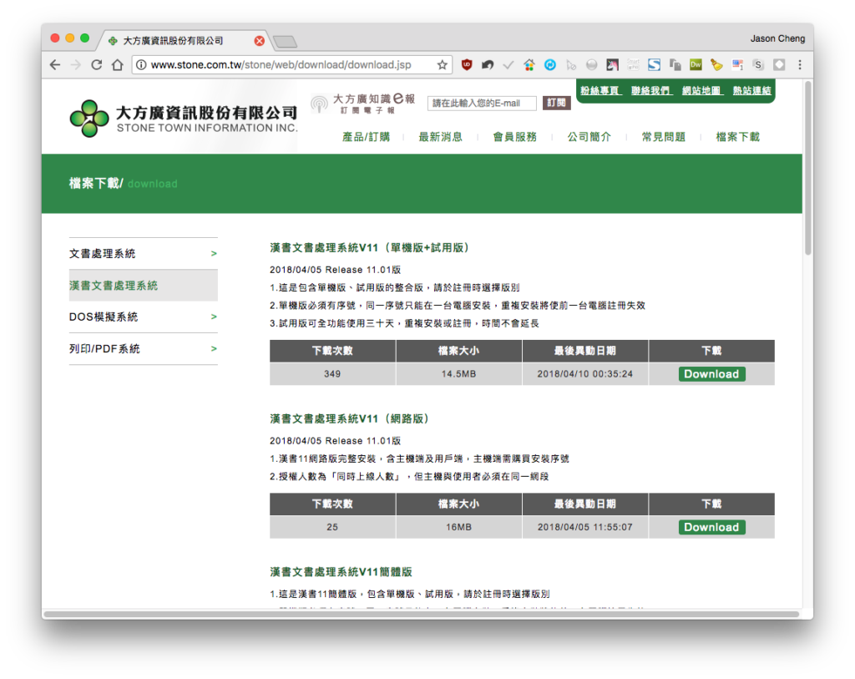Click the download count cell 349
The height and width of the screenshot is (679, 855).
point(332,374)
